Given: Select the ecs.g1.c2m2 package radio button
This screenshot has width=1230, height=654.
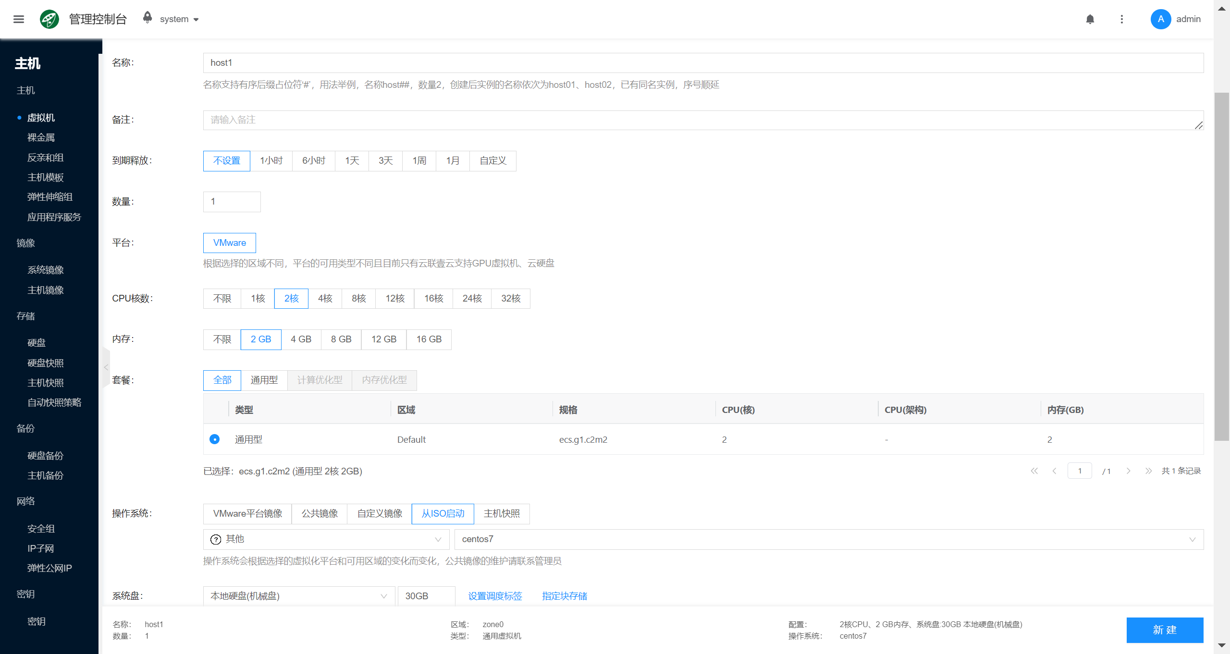Looking at the screenshot, I should tap(215, 439).
